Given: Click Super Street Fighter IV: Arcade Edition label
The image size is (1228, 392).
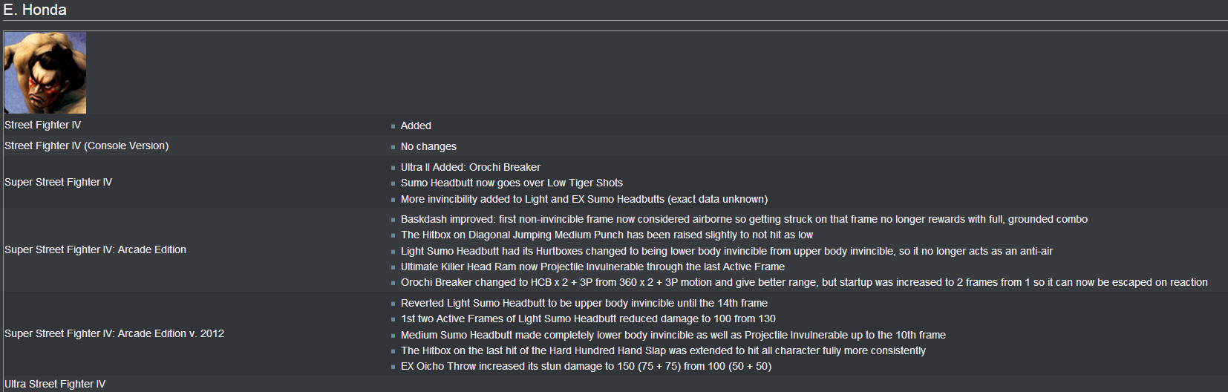Looking at the screenshot, I should 96,249.
